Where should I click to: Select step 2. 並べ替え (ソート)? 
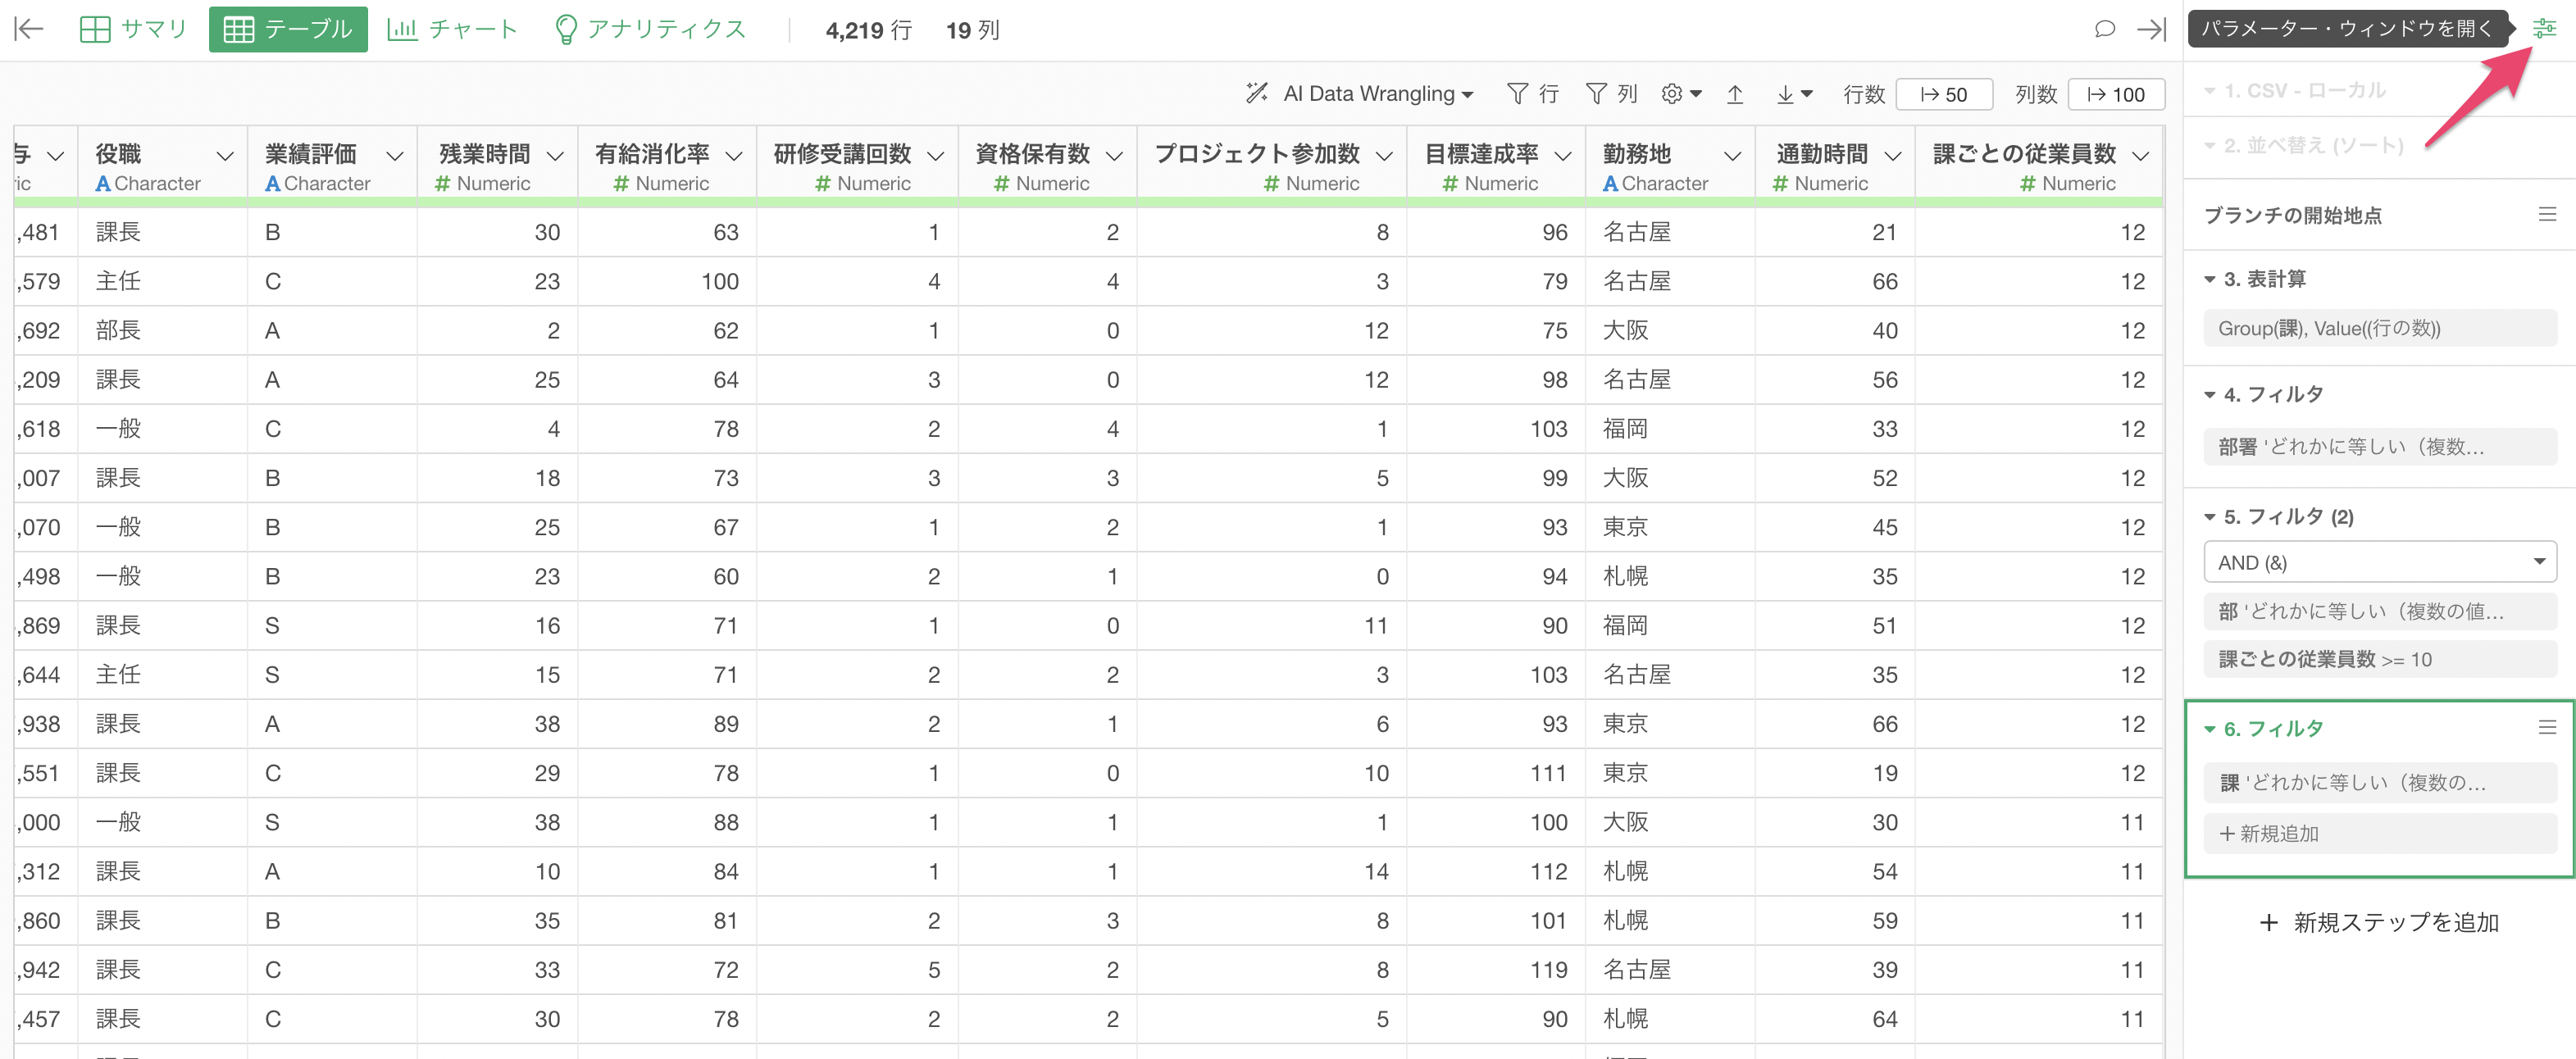pyautogui.click(x=2312, y=146)
